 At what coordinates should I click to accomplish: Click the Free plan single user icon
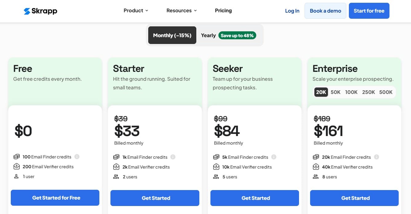[x=16, y=177]
